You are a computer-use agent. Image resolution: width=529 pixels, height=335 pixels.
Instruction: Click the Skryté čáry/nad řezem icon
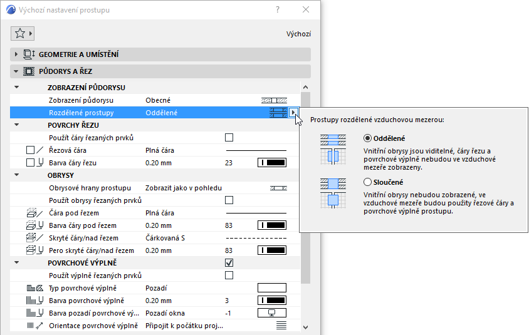coord(34,238)
